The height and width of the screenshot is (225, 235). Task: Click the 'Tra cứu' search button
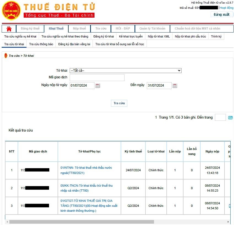coord(119,103)
